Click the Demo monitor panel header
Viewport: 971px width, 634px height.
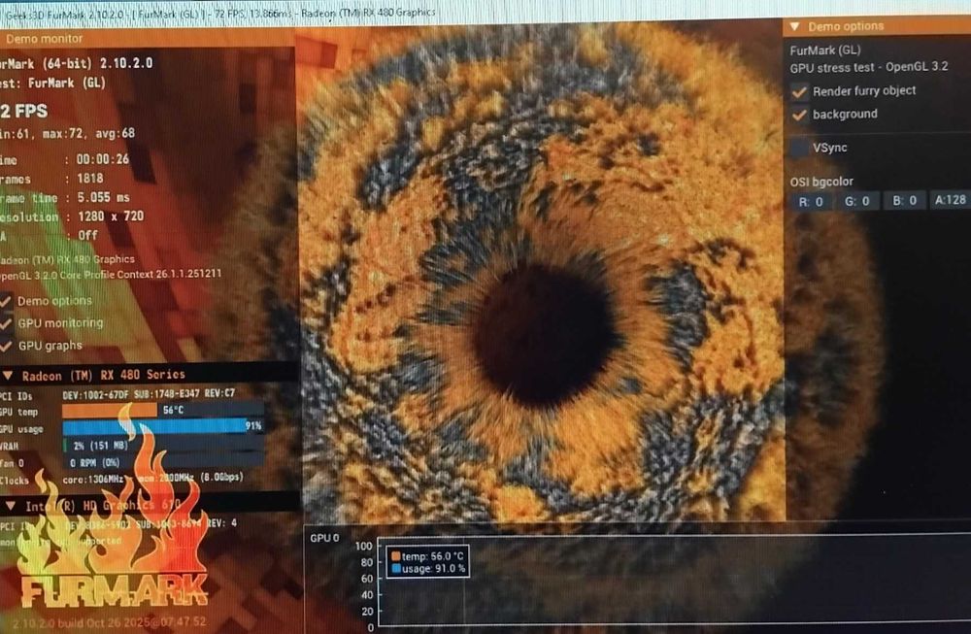coord(147,39)
